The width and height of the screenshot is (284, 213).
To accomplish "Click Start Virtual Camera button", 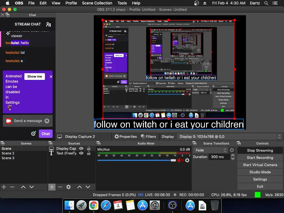I will tap(260, 165).
